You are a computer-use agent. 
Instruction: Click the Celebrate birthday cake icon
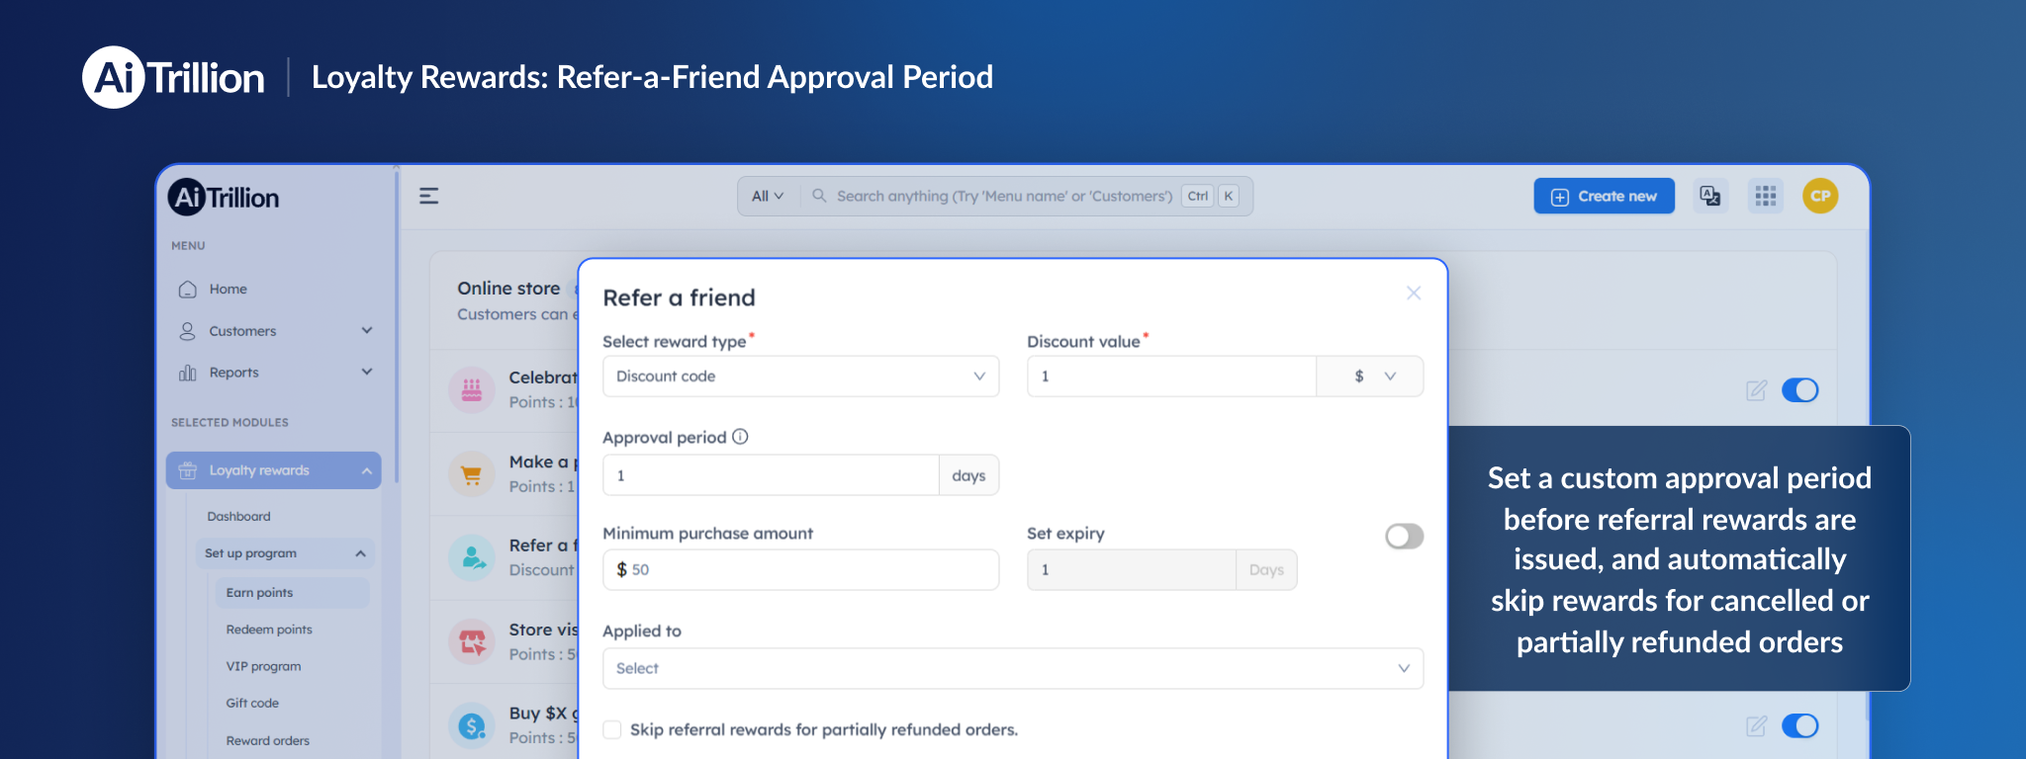(x=472, y=389)
